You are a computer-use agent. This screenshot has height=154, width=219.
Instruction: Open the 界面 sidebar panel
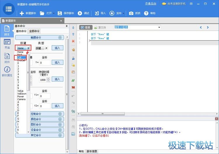[x=7, y=44]
